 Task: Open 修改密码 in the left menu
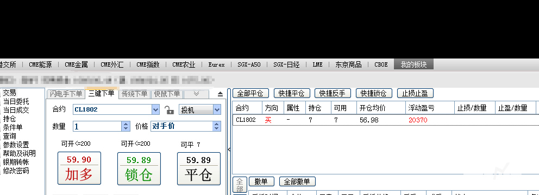[x=16, y=171]
